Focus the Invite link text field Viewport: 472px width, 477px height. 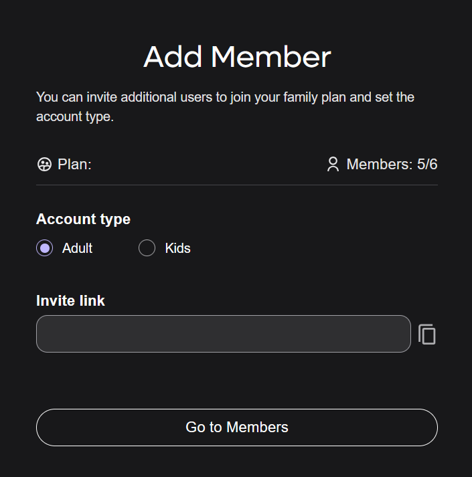tap(223, 334)
